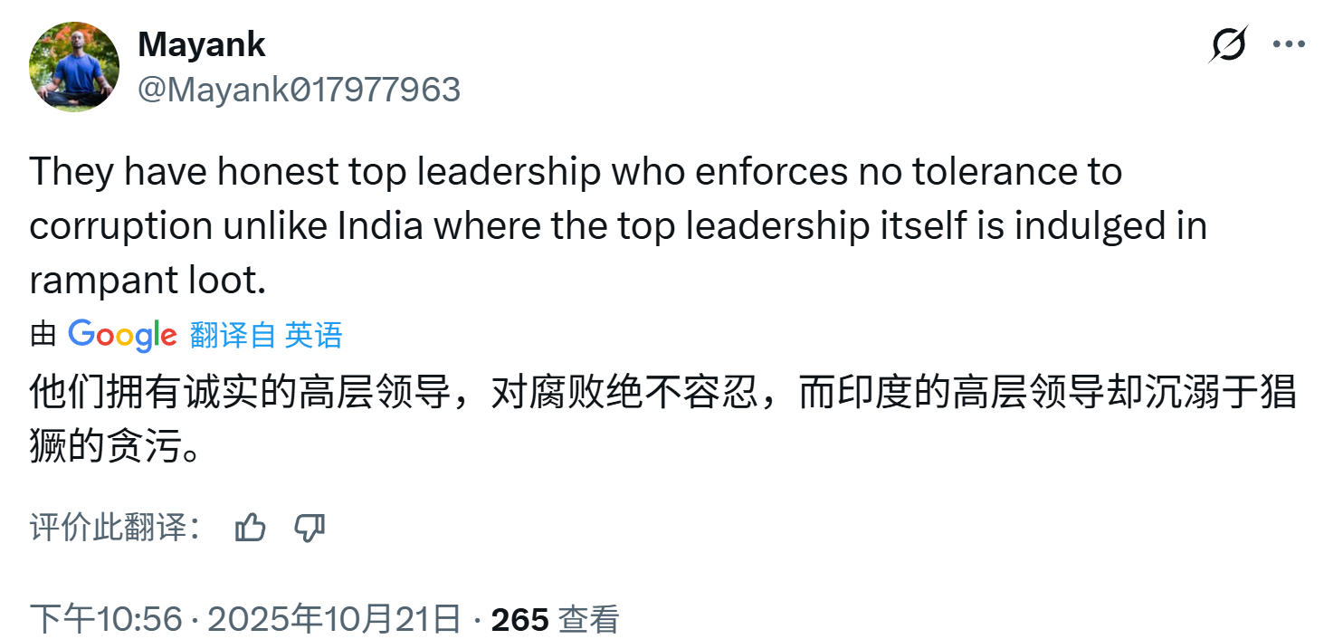Click the 由 character before Google
The image size is (1324, 639).
point(43,335)
